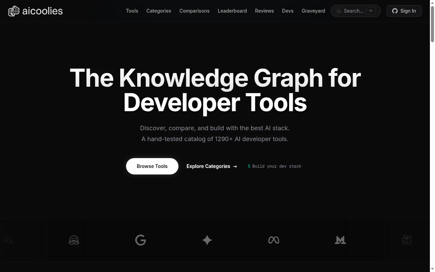The width and height of the screenshot is (435, 272).
Task: Click the green dollar sign prompt
Action: pyautogui.click(x=249, y=166)
